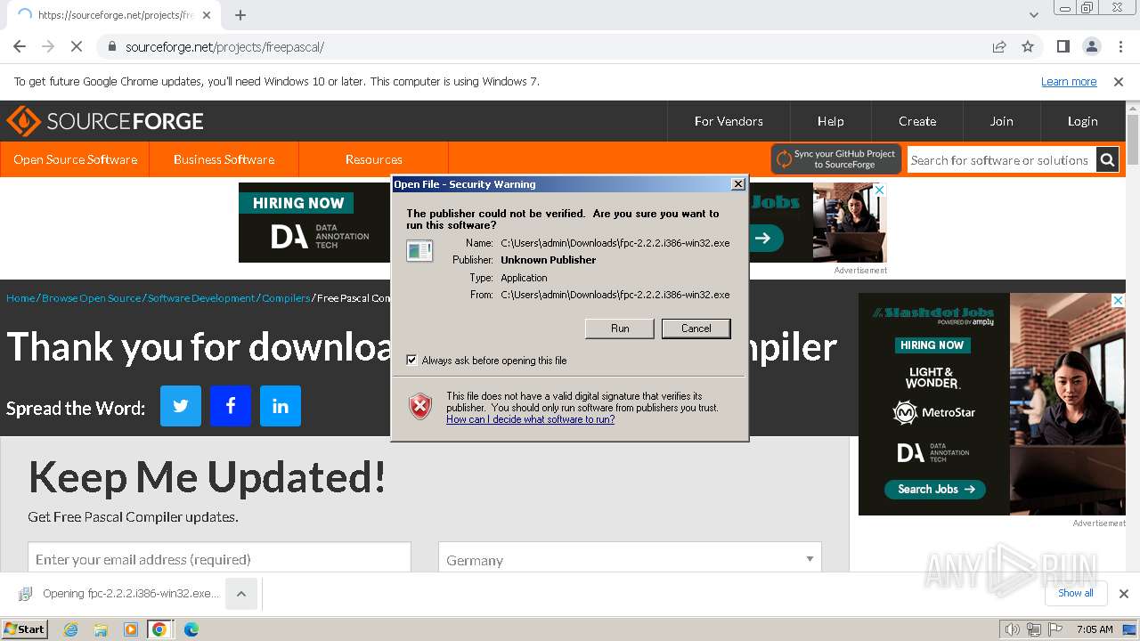Open Windows Explorer folder in taskbar
Screen dimensions: 1140x641
pos(101,629)
